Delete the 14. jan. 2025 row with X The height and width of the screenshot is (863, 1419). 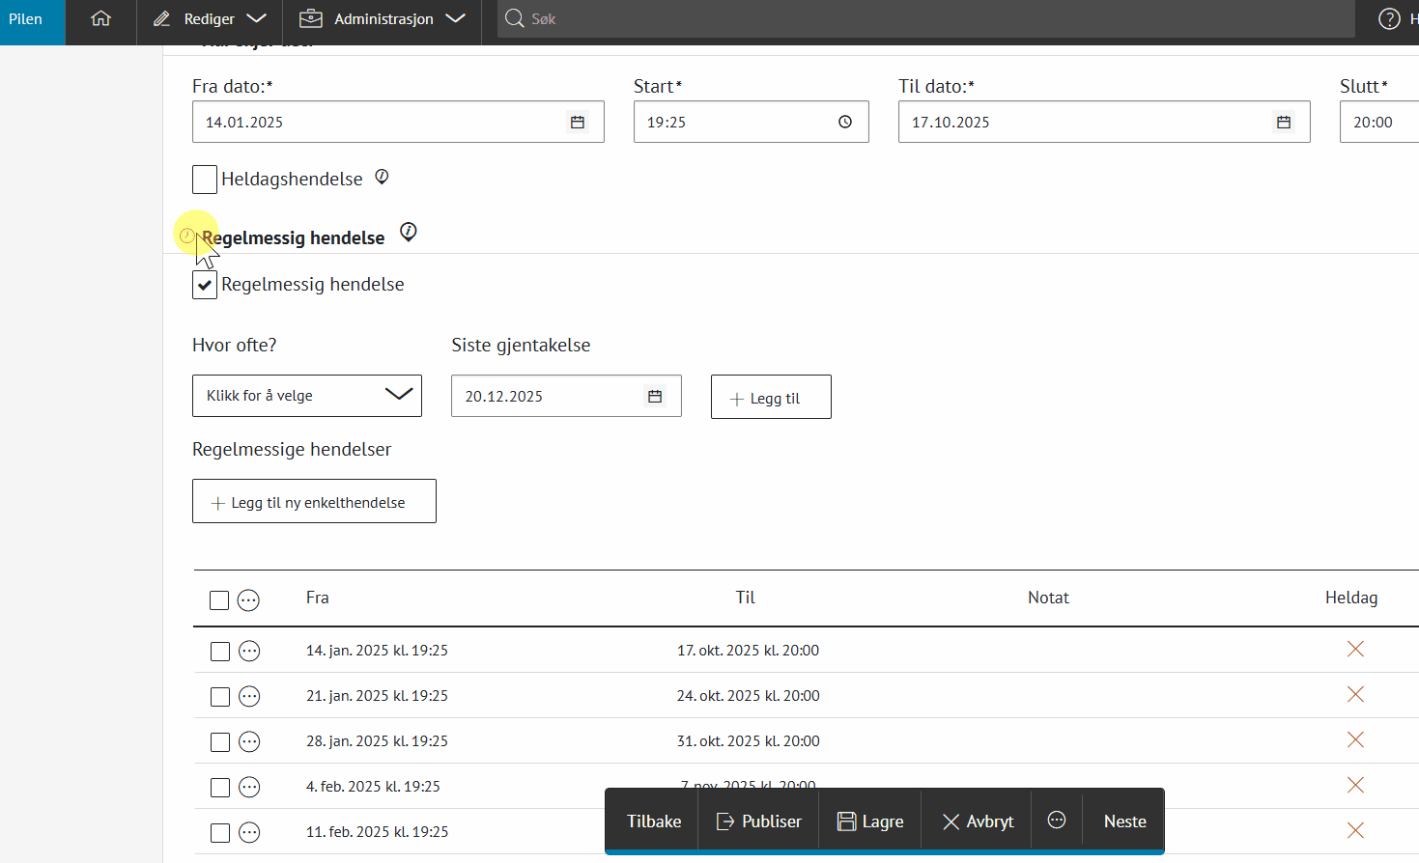click(1355, 650)
